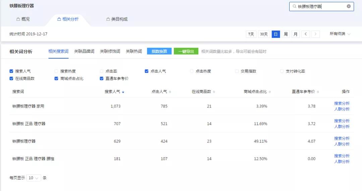Uncheck the 直通车参考价 checkbox
Image resolution: width=362 pixels, height=191 pixels.
click(x=102, y=79)
